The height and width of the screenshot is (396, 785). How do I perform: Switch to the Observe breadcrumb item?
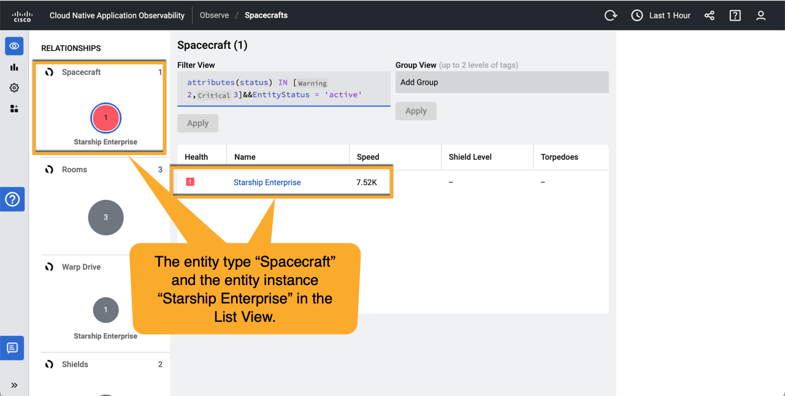tap(214, 15)
